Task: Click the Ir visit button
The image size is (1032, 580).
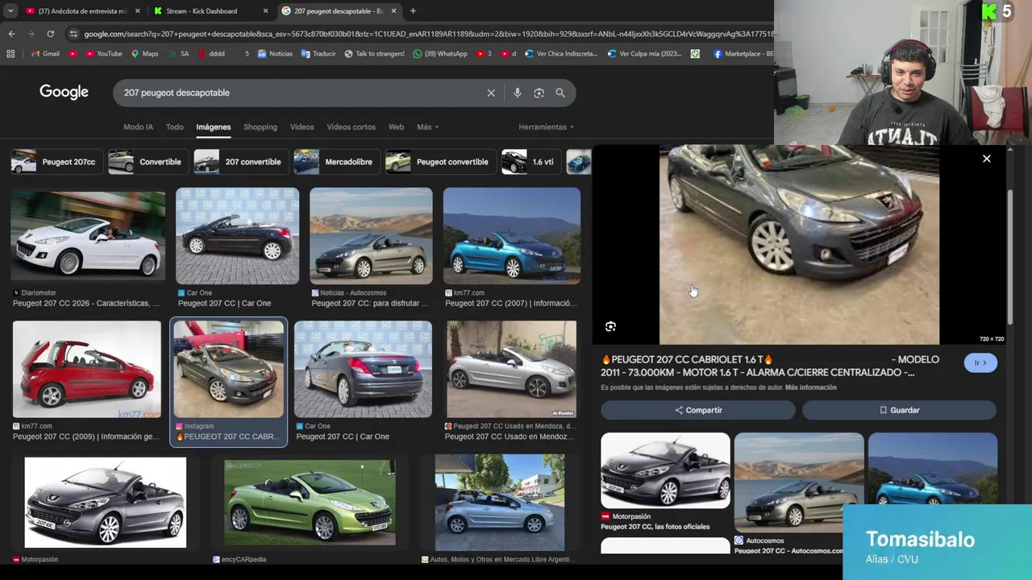Action: [x=980, y=362]
